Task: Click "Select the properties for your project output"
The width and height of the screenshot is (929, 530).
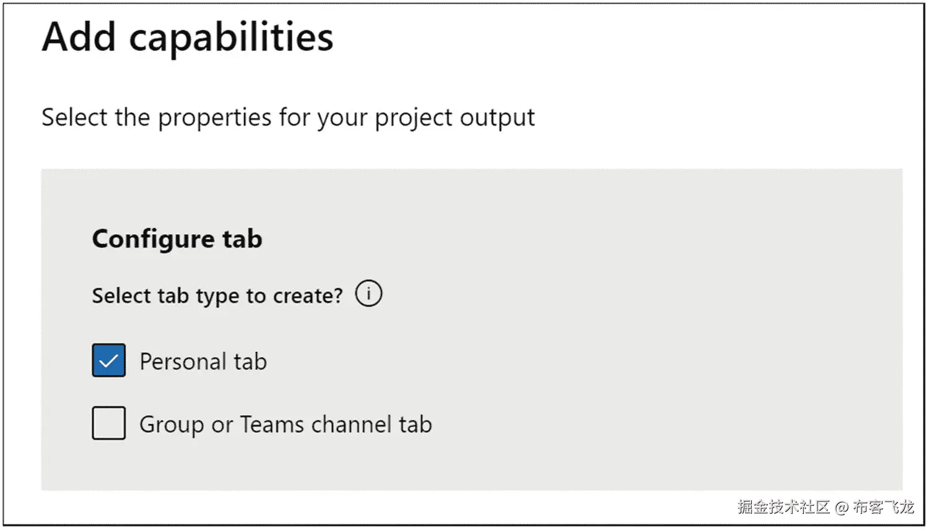Action: [288, 118]
